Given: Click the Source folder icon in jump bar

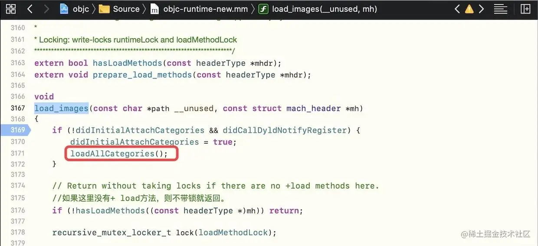Looking at the screenshot, I should tap(104, 9).
